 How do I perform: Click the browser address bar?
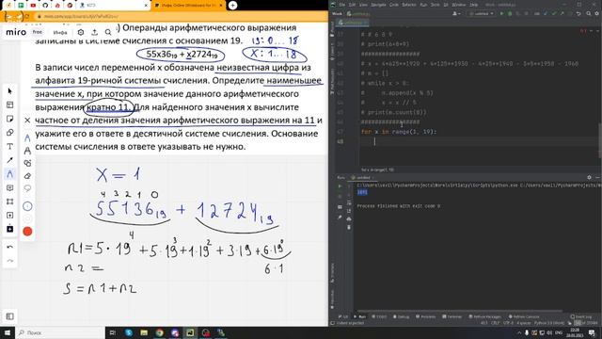click(x=181, y=17)
